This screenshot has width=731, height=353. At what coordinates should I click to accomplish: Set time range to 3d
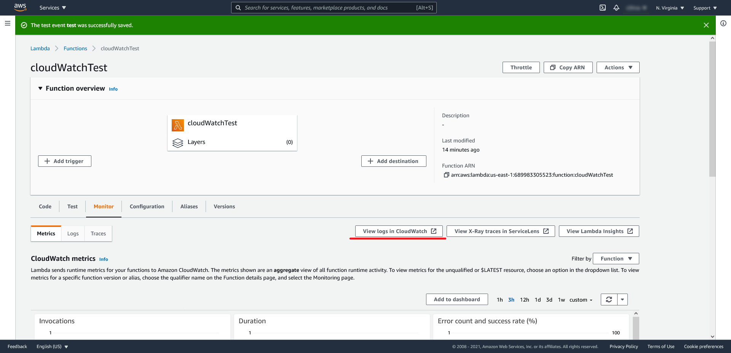pyautogui.click(x=549, y=300)
